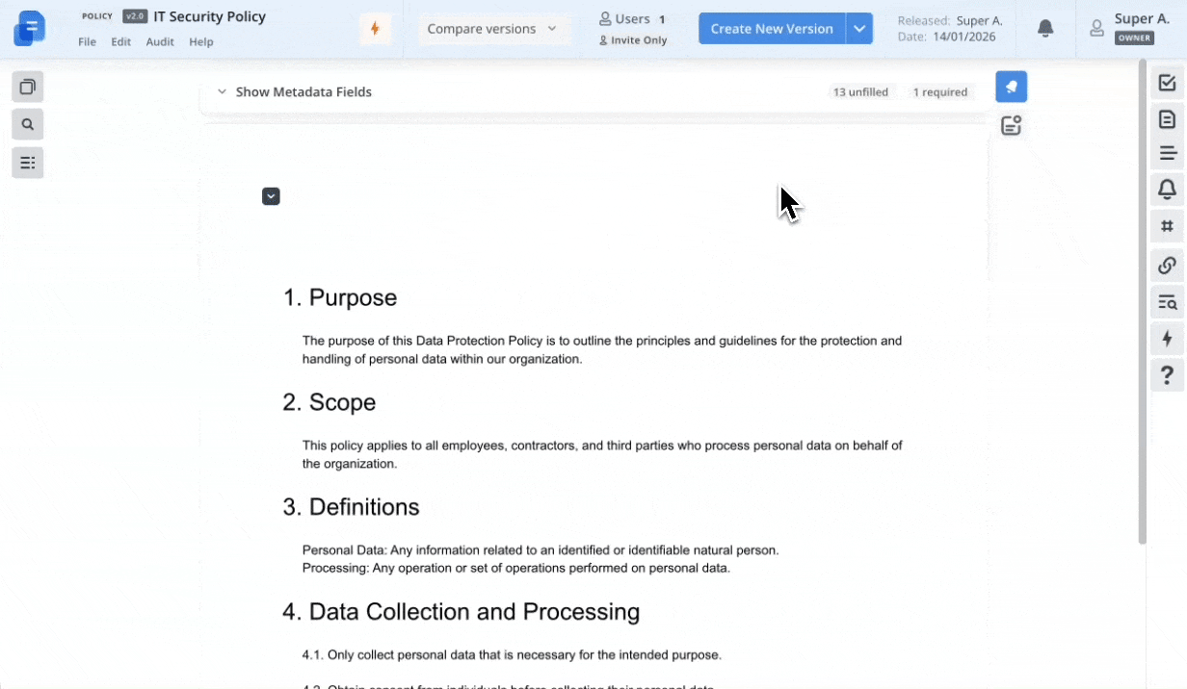1187x689 pixels.
Task: Click the chain link icon in sidebar
Action: tap(1167, 265)
